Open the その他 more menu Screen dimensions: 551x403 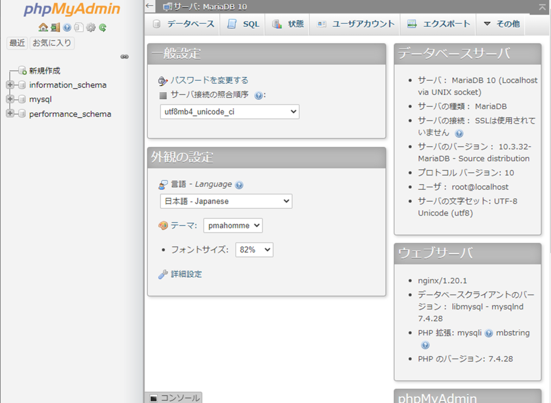[x=501, y=24]
